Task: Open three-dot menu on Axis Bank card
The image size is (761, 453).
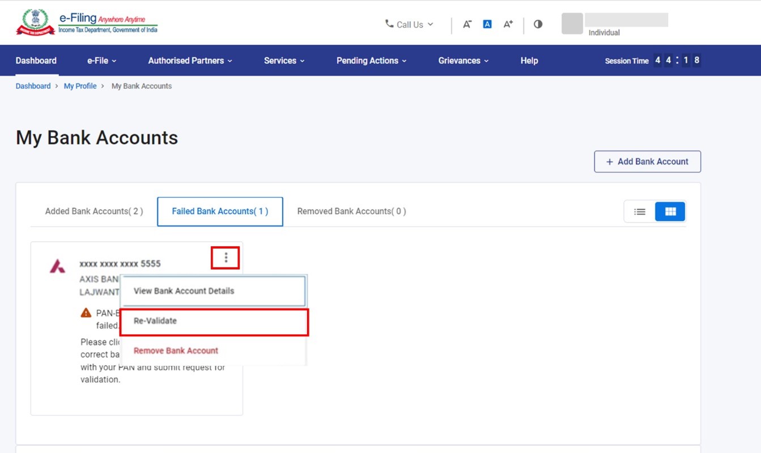Action: click(x=226, y=258)
